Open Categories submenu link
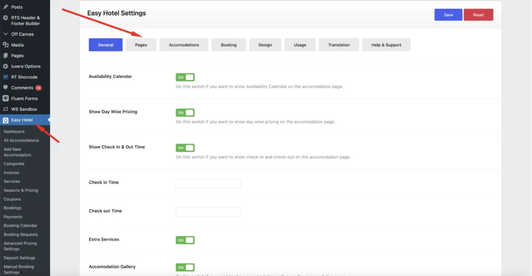The image size is (532, 276). pyautogui.click(x=14, y=164)
